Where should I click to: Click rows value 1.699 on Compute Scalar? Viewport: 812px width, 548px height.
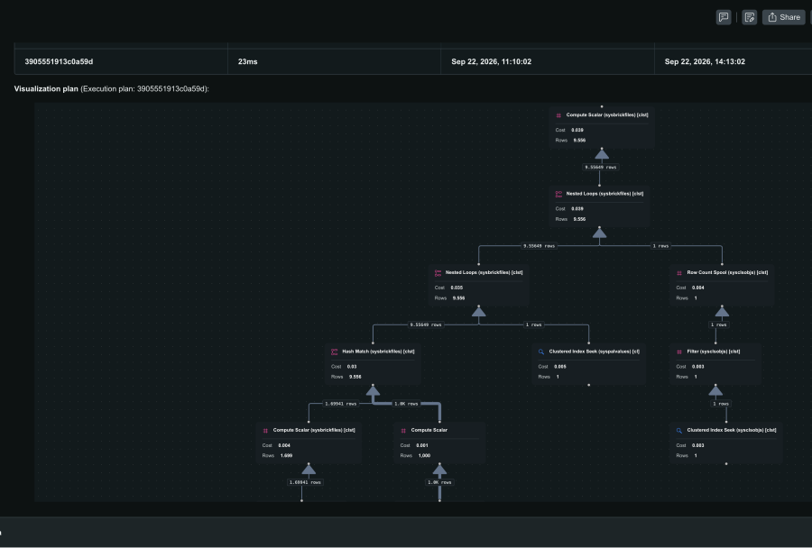click(286, 455)
